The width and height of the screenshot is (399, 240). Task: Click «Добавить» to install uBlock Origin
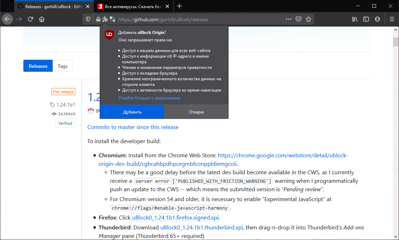click(132, 111)
